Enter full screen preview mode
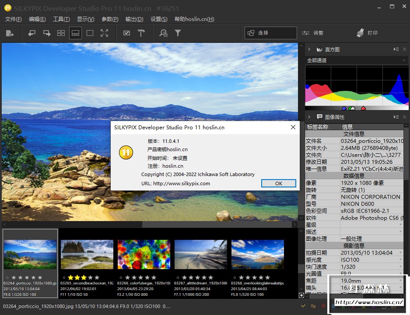Screen dimensions: 410x315 [104, 33]
